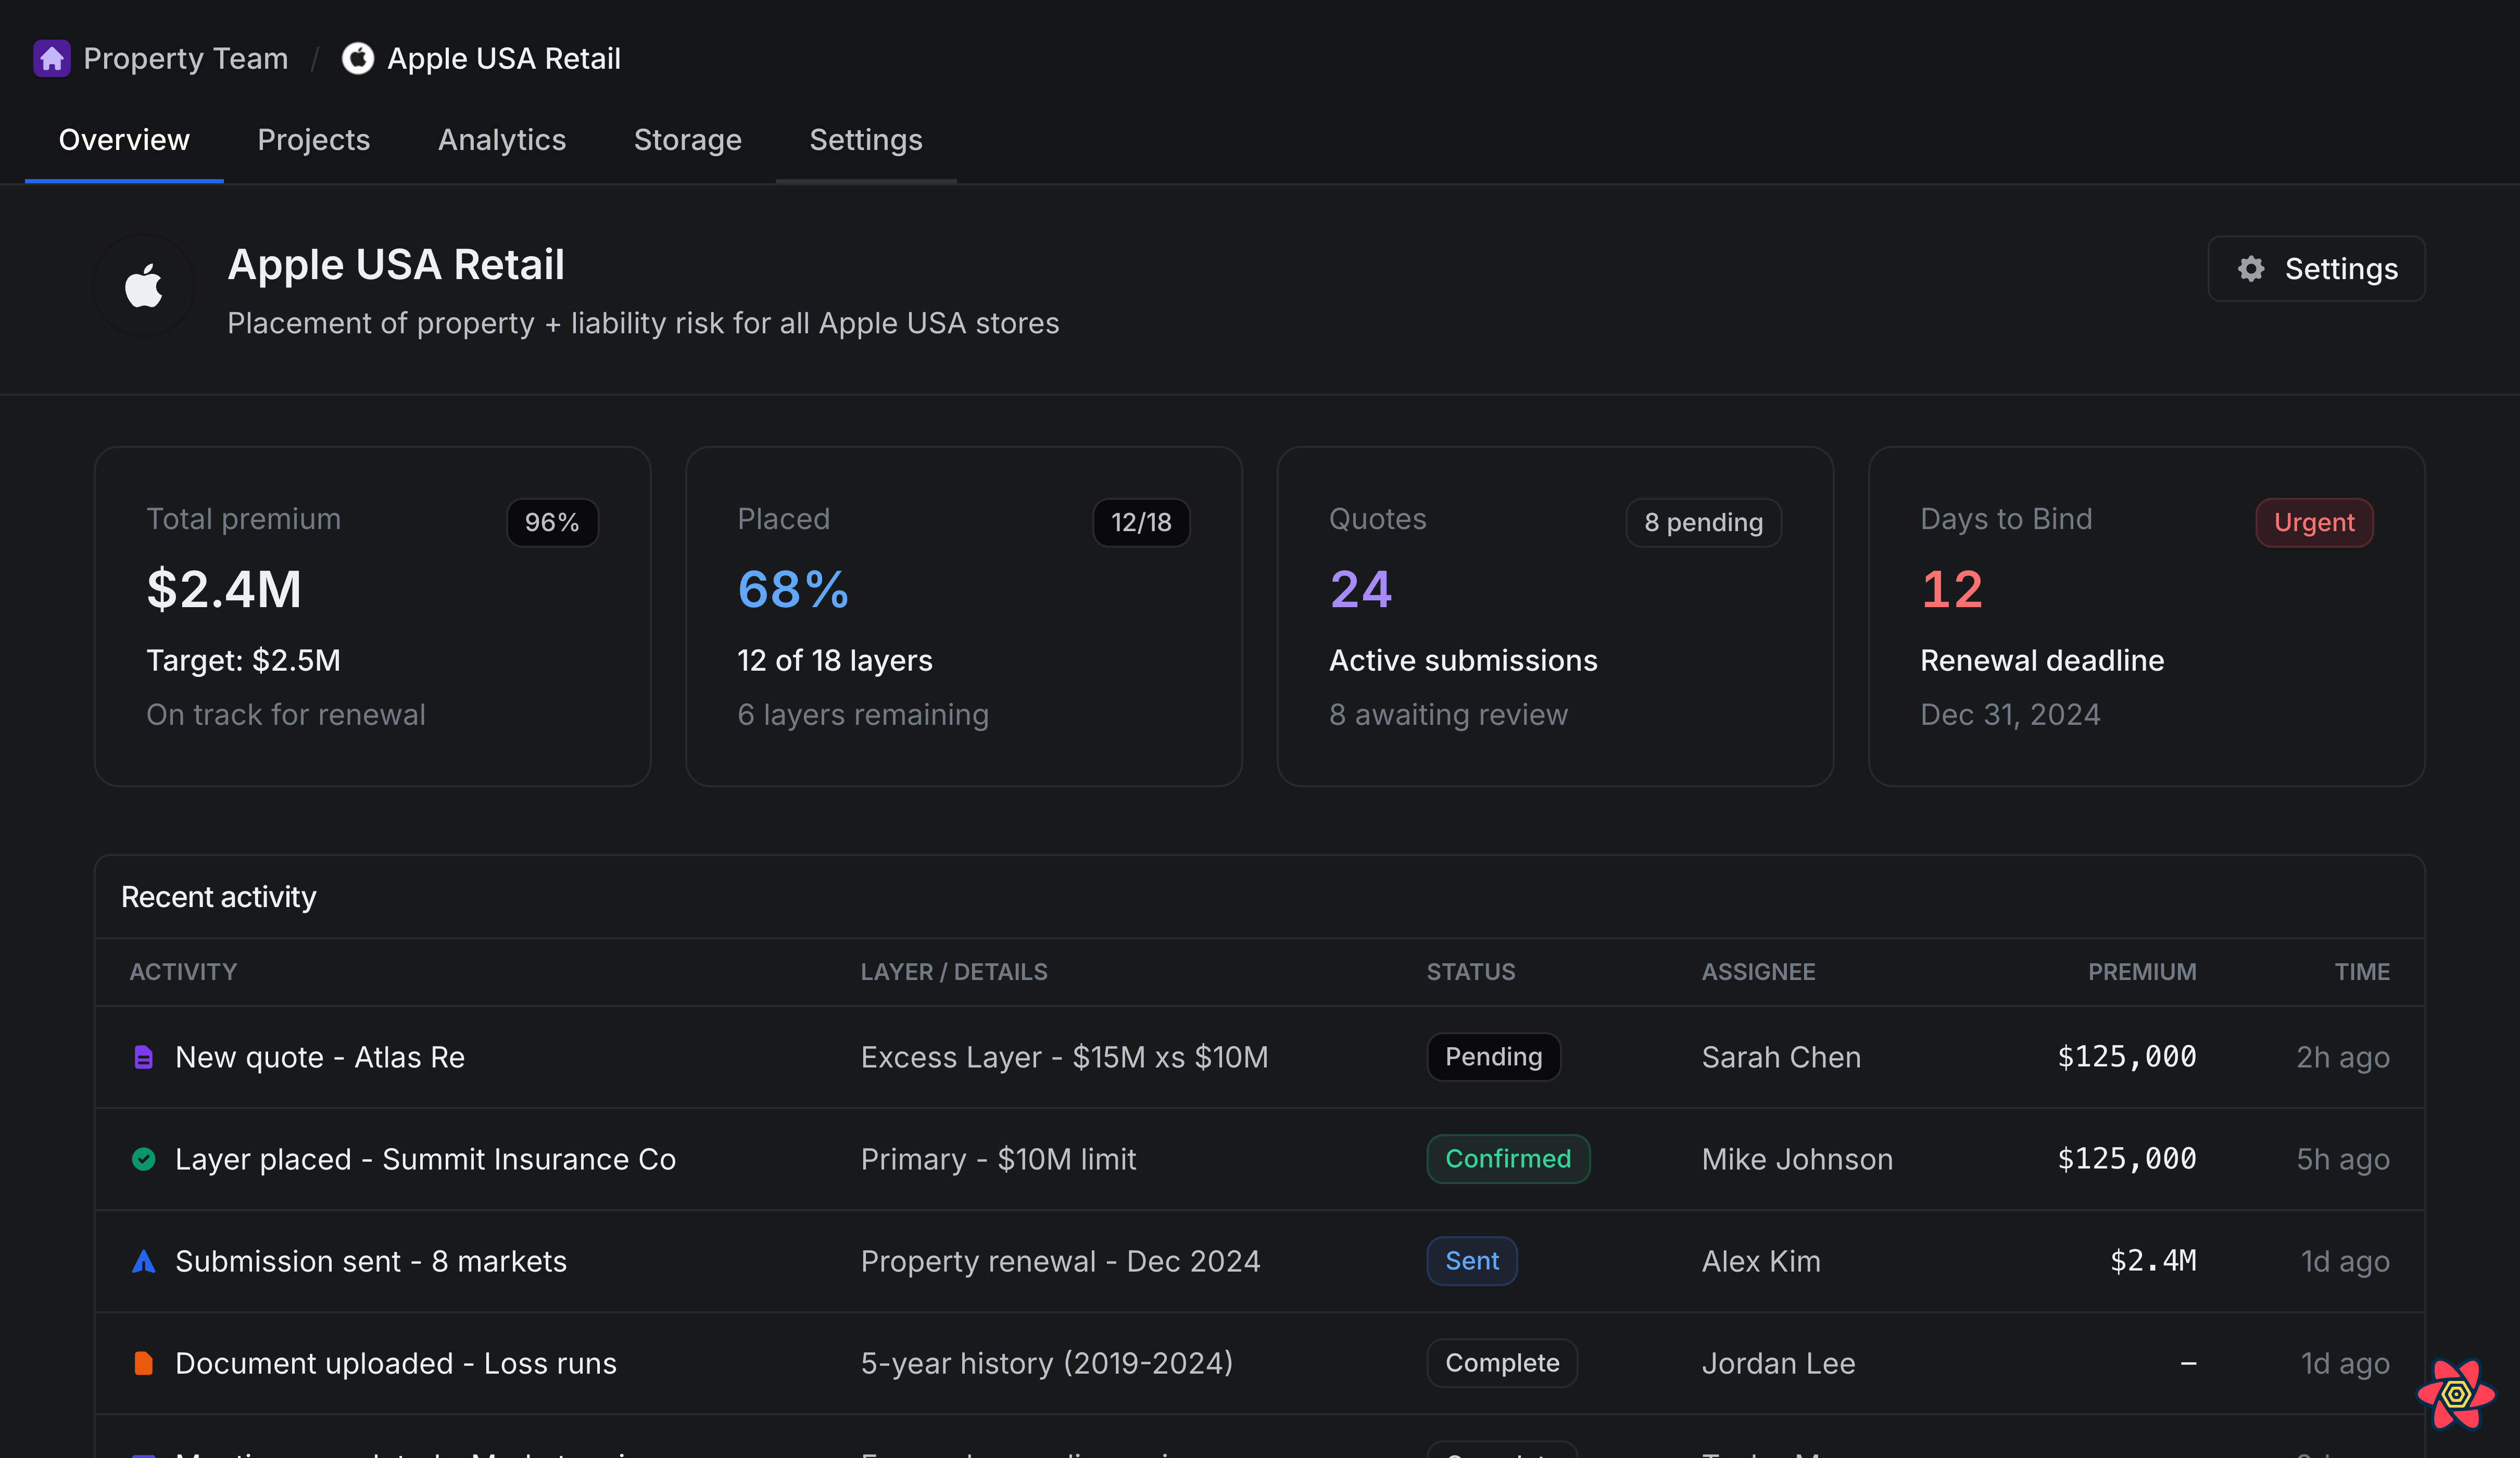2520x1458 pixels.
Task: Click the 96% chip on Total premium card
Action: 552,522
